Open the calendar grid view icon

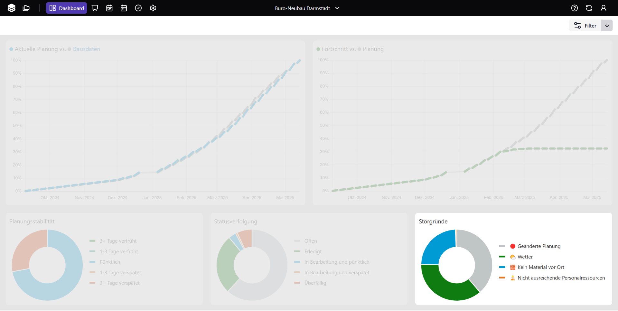(124, 8)
